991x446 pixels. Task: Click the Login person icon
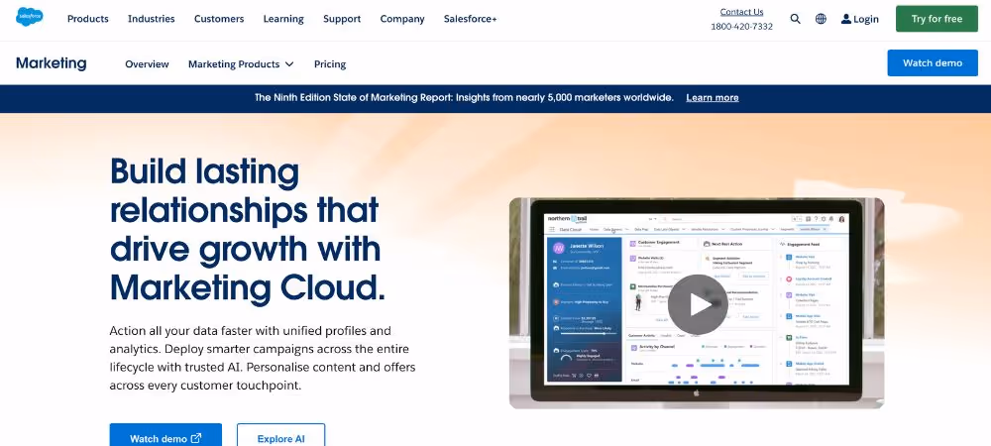[x=845, y=19]
